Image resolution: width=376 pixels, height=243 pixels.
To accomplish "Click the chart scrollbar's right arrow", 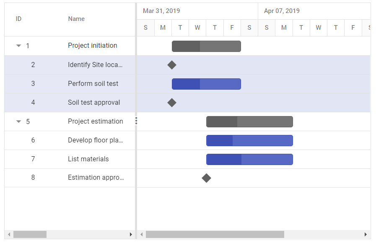I will click(x=366, y=234).
